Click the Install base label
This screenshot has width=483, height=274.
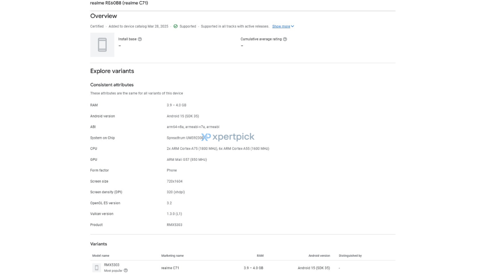pos(127,39)
